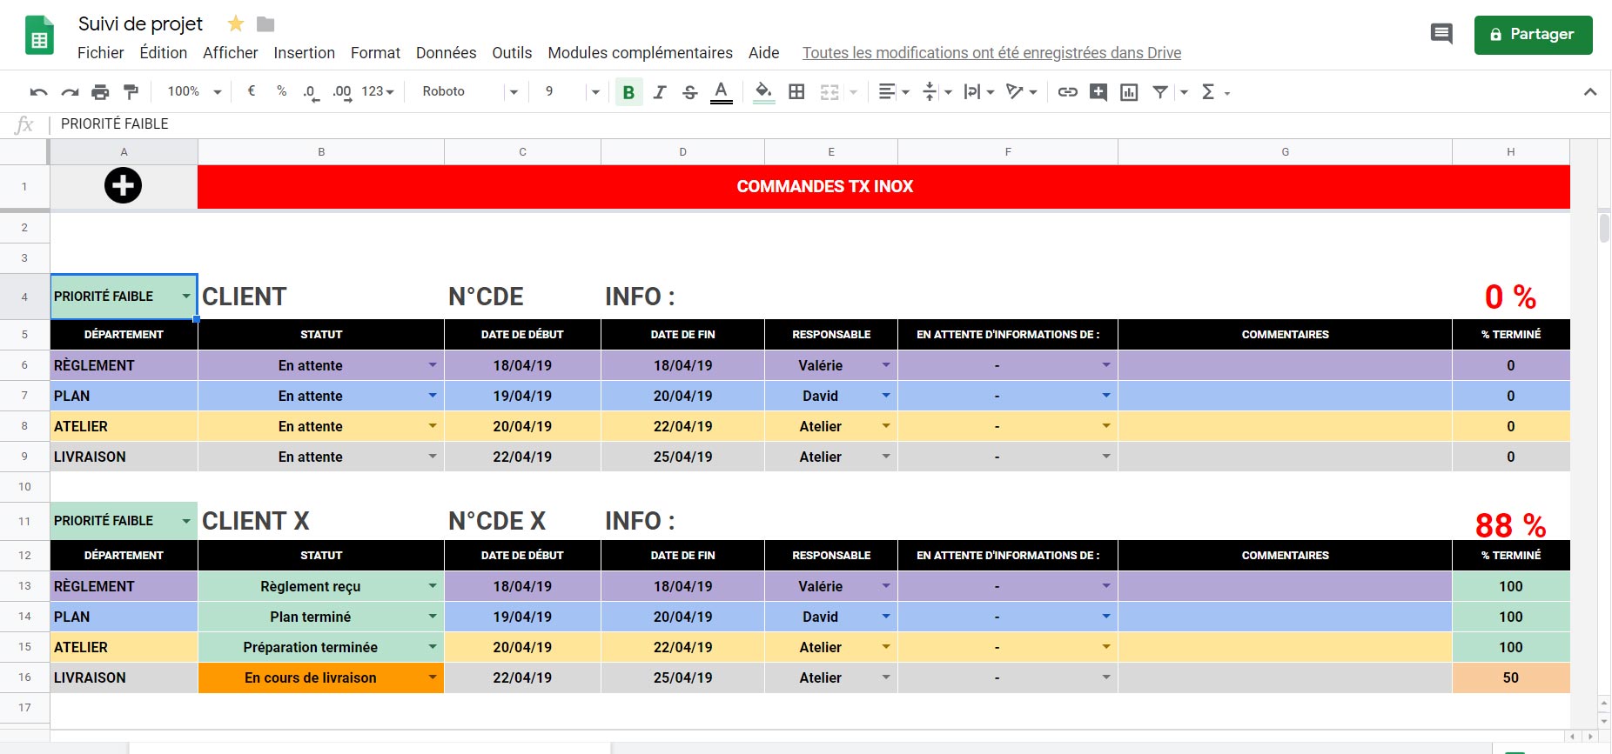1612x754 pixels.
Task: Open the functions sigma menu
Action: pyautogui.click(x=1214, y=91)
